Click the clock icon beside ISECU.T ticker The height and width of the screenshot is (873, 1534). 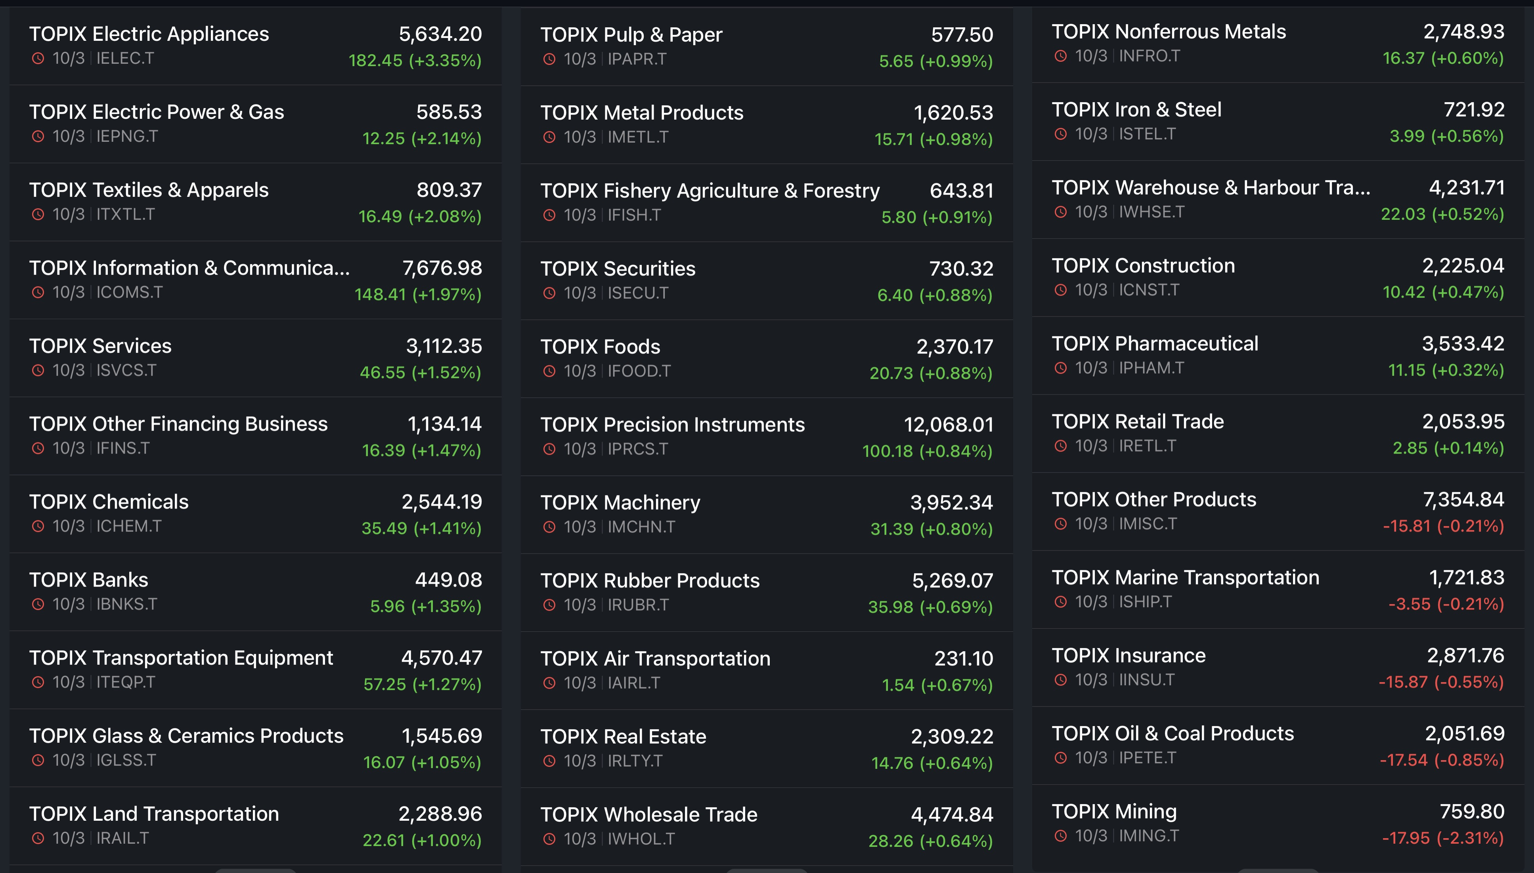(549, 293)
